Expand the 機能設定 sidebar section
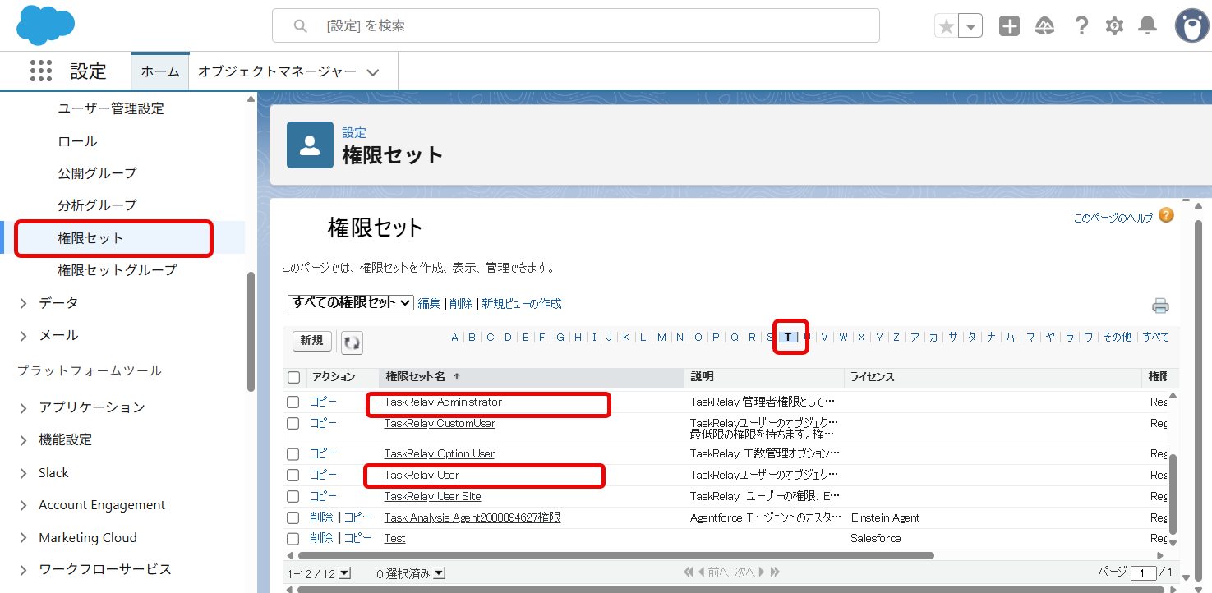1212x593 pixels. (x=23, y=440)
